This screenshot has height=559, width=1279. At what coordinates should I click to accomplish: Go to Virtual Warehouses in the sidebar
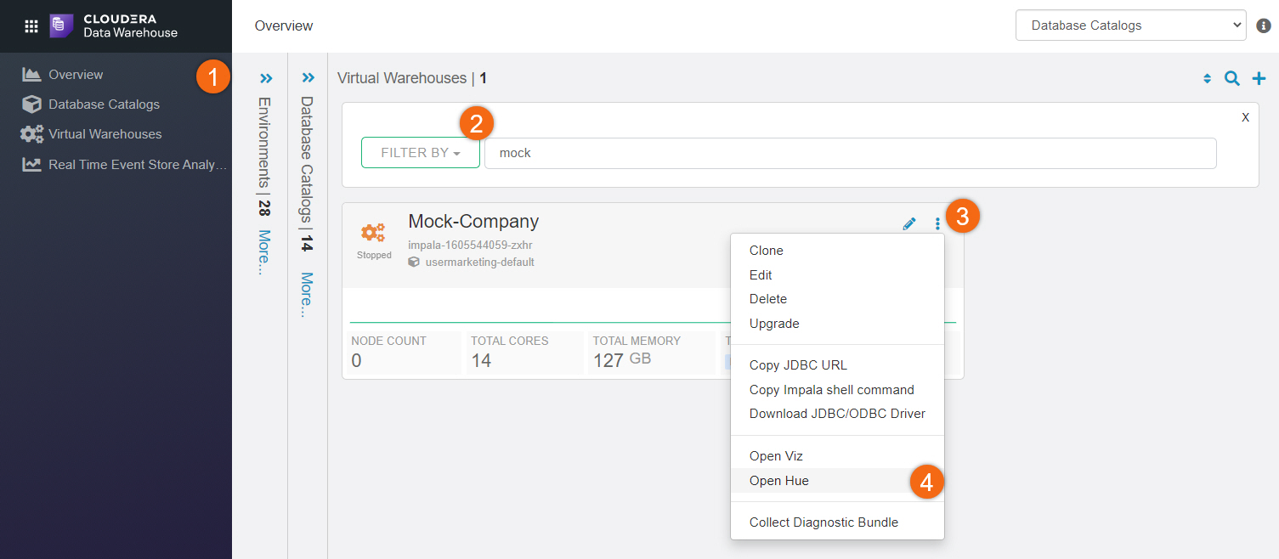tap(105, 134)
